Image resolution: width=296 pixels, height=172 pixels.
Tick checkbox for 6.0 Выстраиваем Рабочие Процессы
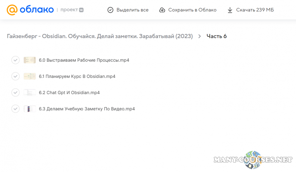[15, 60]
